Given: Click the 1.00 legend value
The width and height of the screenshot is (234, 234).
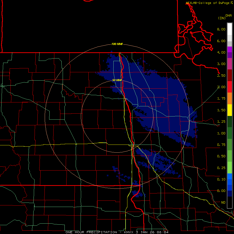Looking at the screenshot, I should pyautogui.click(x=221, y=133).
